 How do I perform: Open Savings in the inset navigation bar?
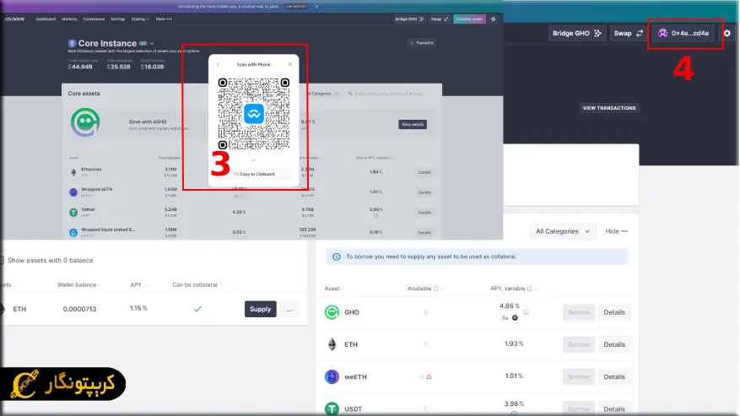click(x=118, y=19)
